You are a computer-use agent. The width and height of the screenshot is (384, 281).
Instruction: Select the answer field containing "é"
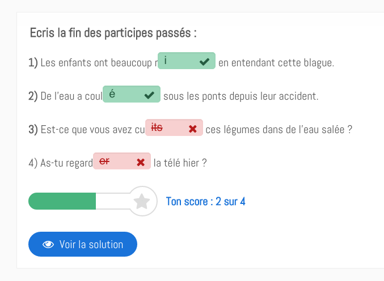click(x=132, y=94)
